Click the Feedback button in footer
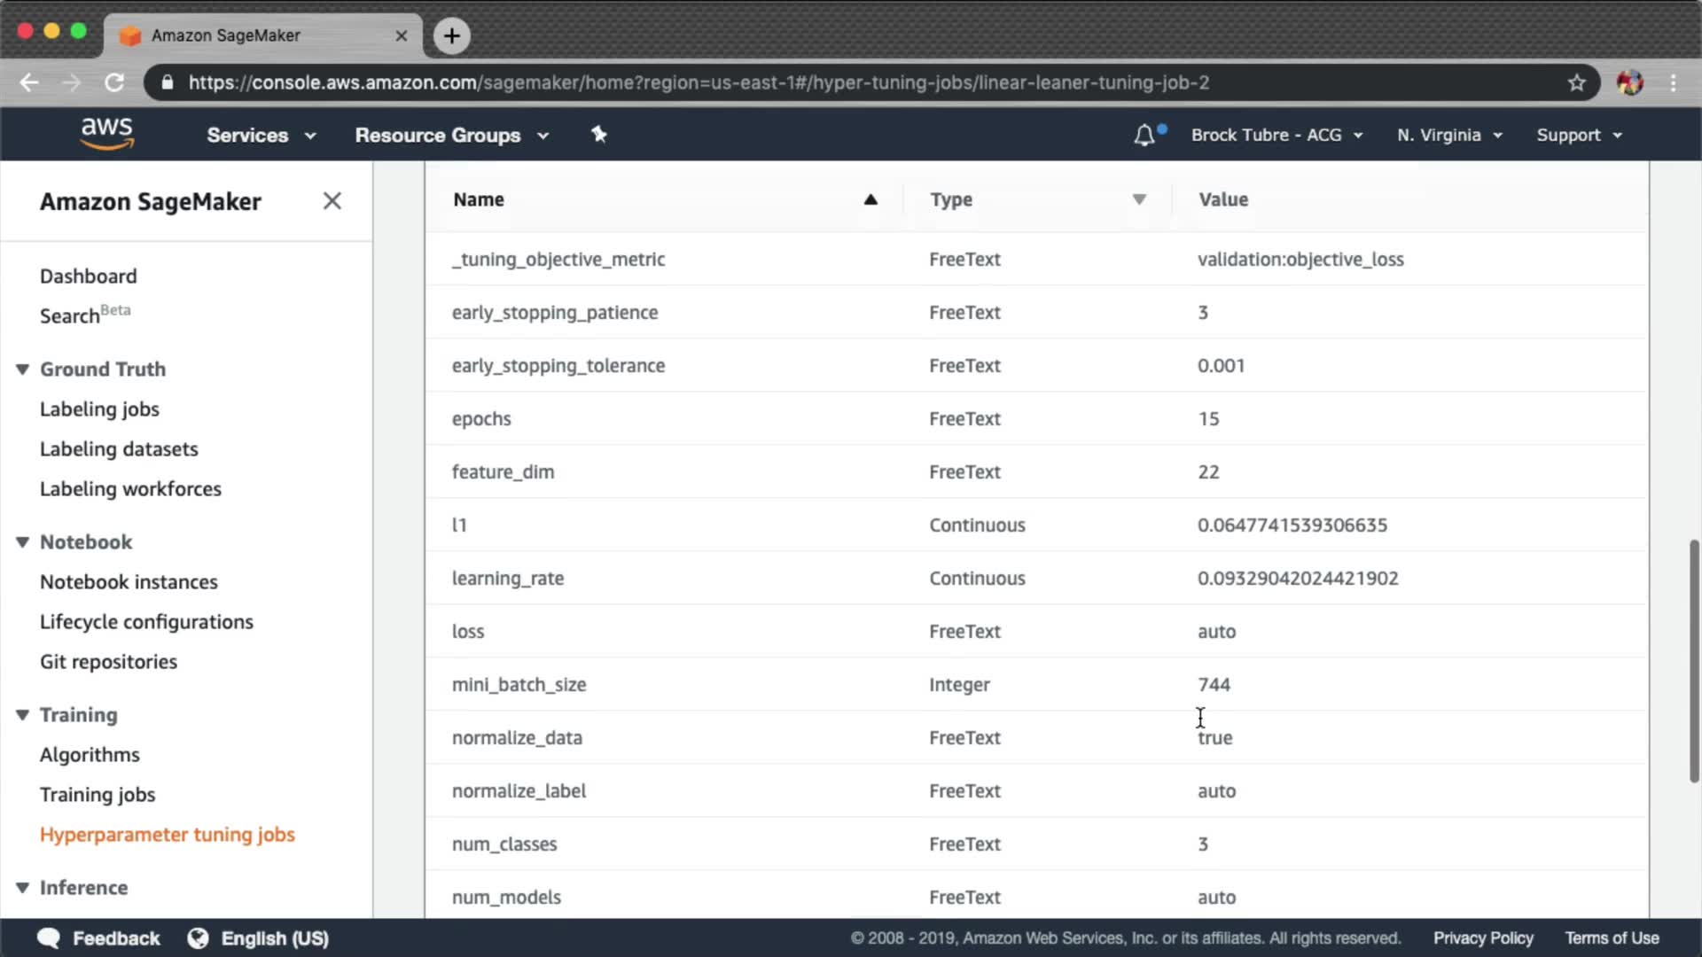The height and width of the screenshot is (957, 1702). tap(98, 938)
